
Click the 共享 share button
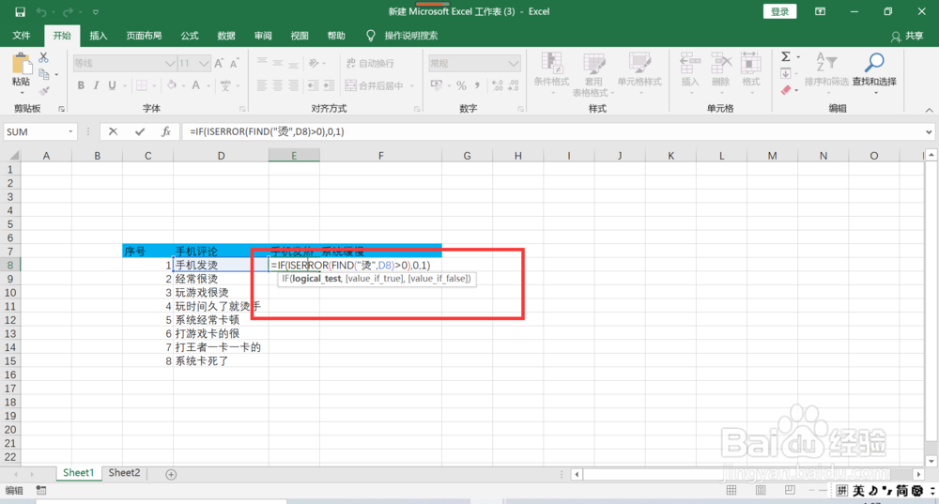tap(907, 36)
